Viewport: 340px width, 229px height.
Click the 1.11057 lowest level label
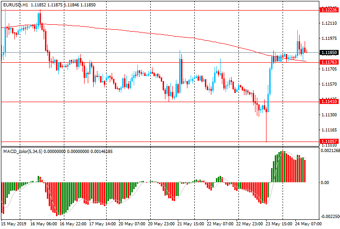[x=329, y=141]
